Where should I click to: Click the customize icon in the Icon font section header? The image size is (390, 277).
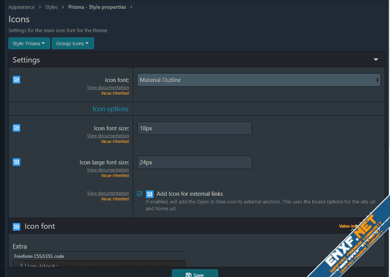coord(17,226)
